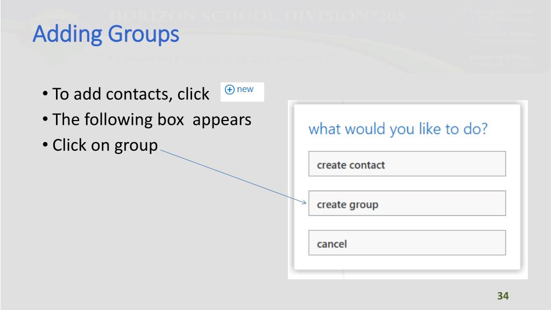Click slide number 34
This screenshot has width=551, height=310.
[x=503, y=296]
